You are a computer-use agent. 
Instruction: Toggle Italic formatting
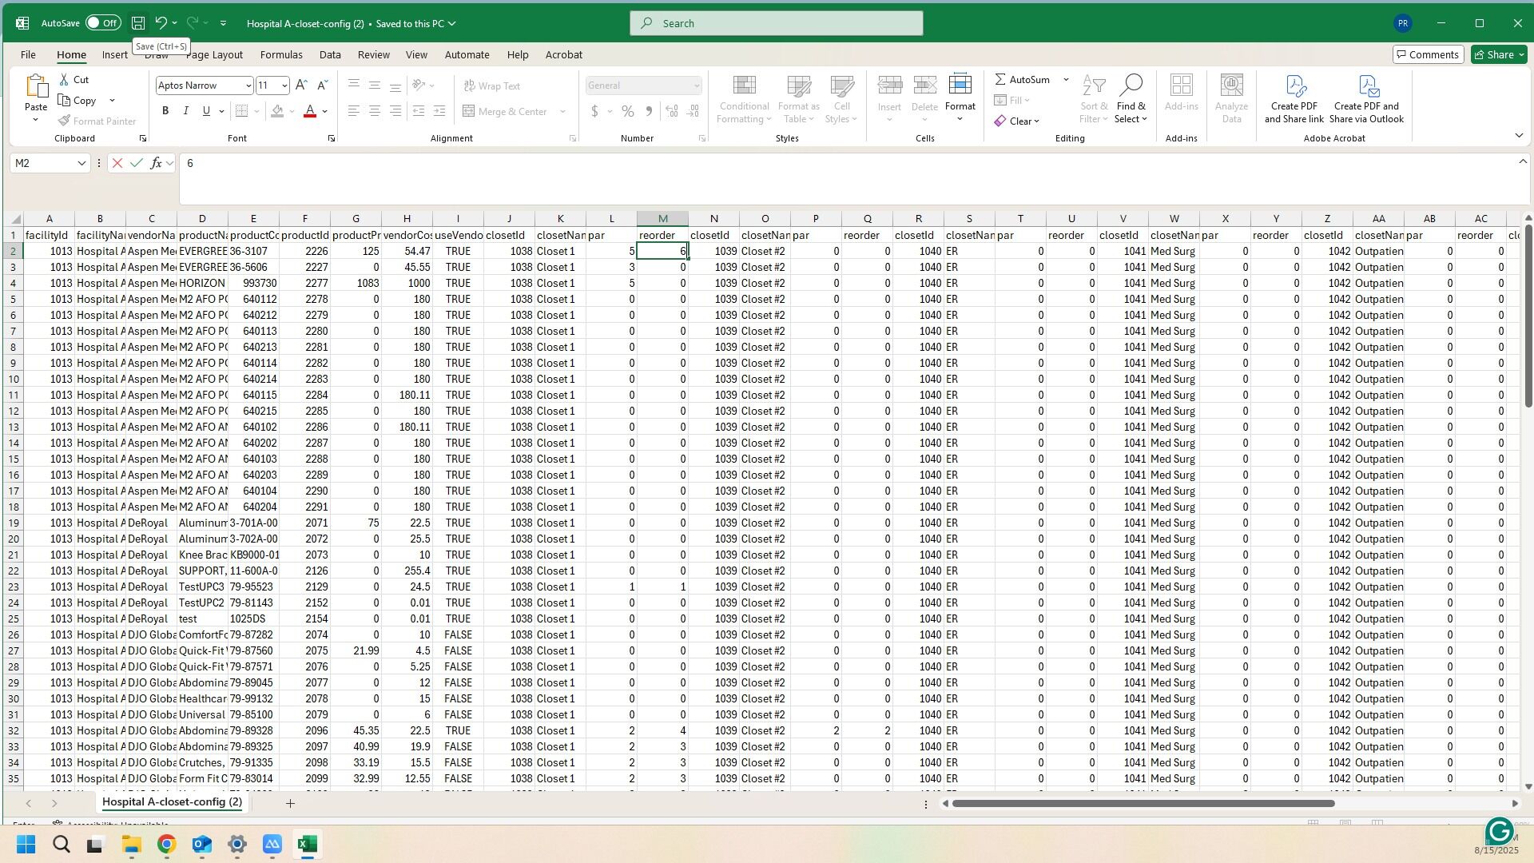(x=185, y=111)
